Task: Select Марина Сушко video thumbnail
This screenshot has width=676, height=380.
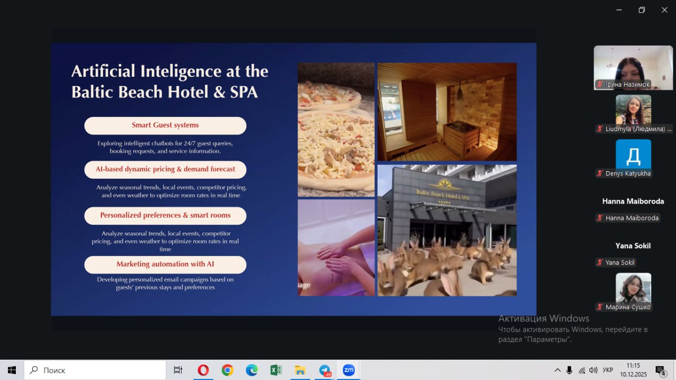Action: click(633, 288)
